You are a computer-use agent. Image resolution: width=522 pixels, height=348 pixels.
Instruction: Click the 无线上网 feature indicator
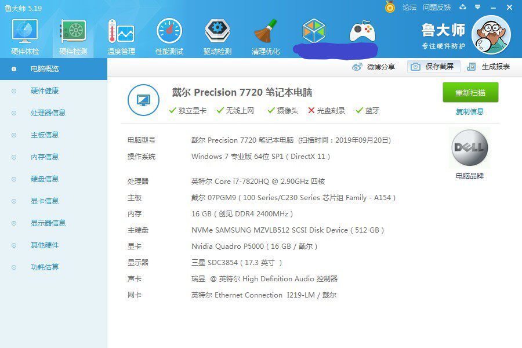point(235,111)
